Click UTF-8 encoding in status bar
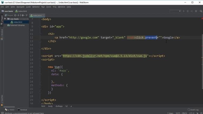The height and width of the screenshot is (114, 203). pos(192,113)
